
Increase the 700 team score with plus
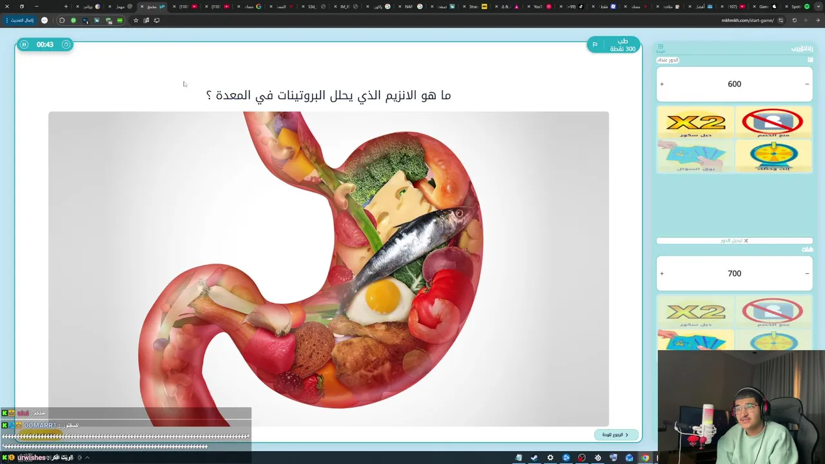click(x=662, y=273)
